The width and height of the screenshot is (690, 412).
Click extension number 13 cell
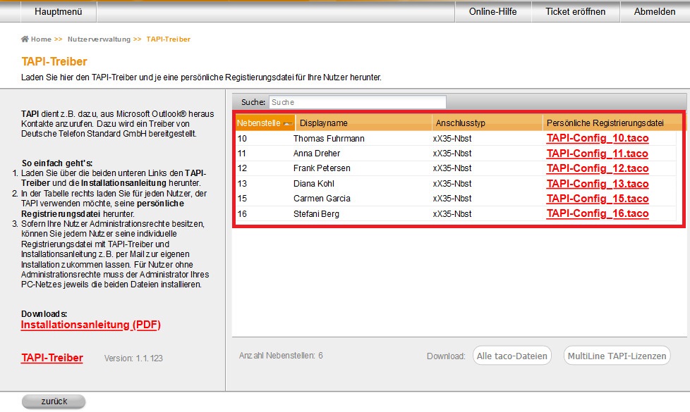pyautogui.click(x=242, y=184)
